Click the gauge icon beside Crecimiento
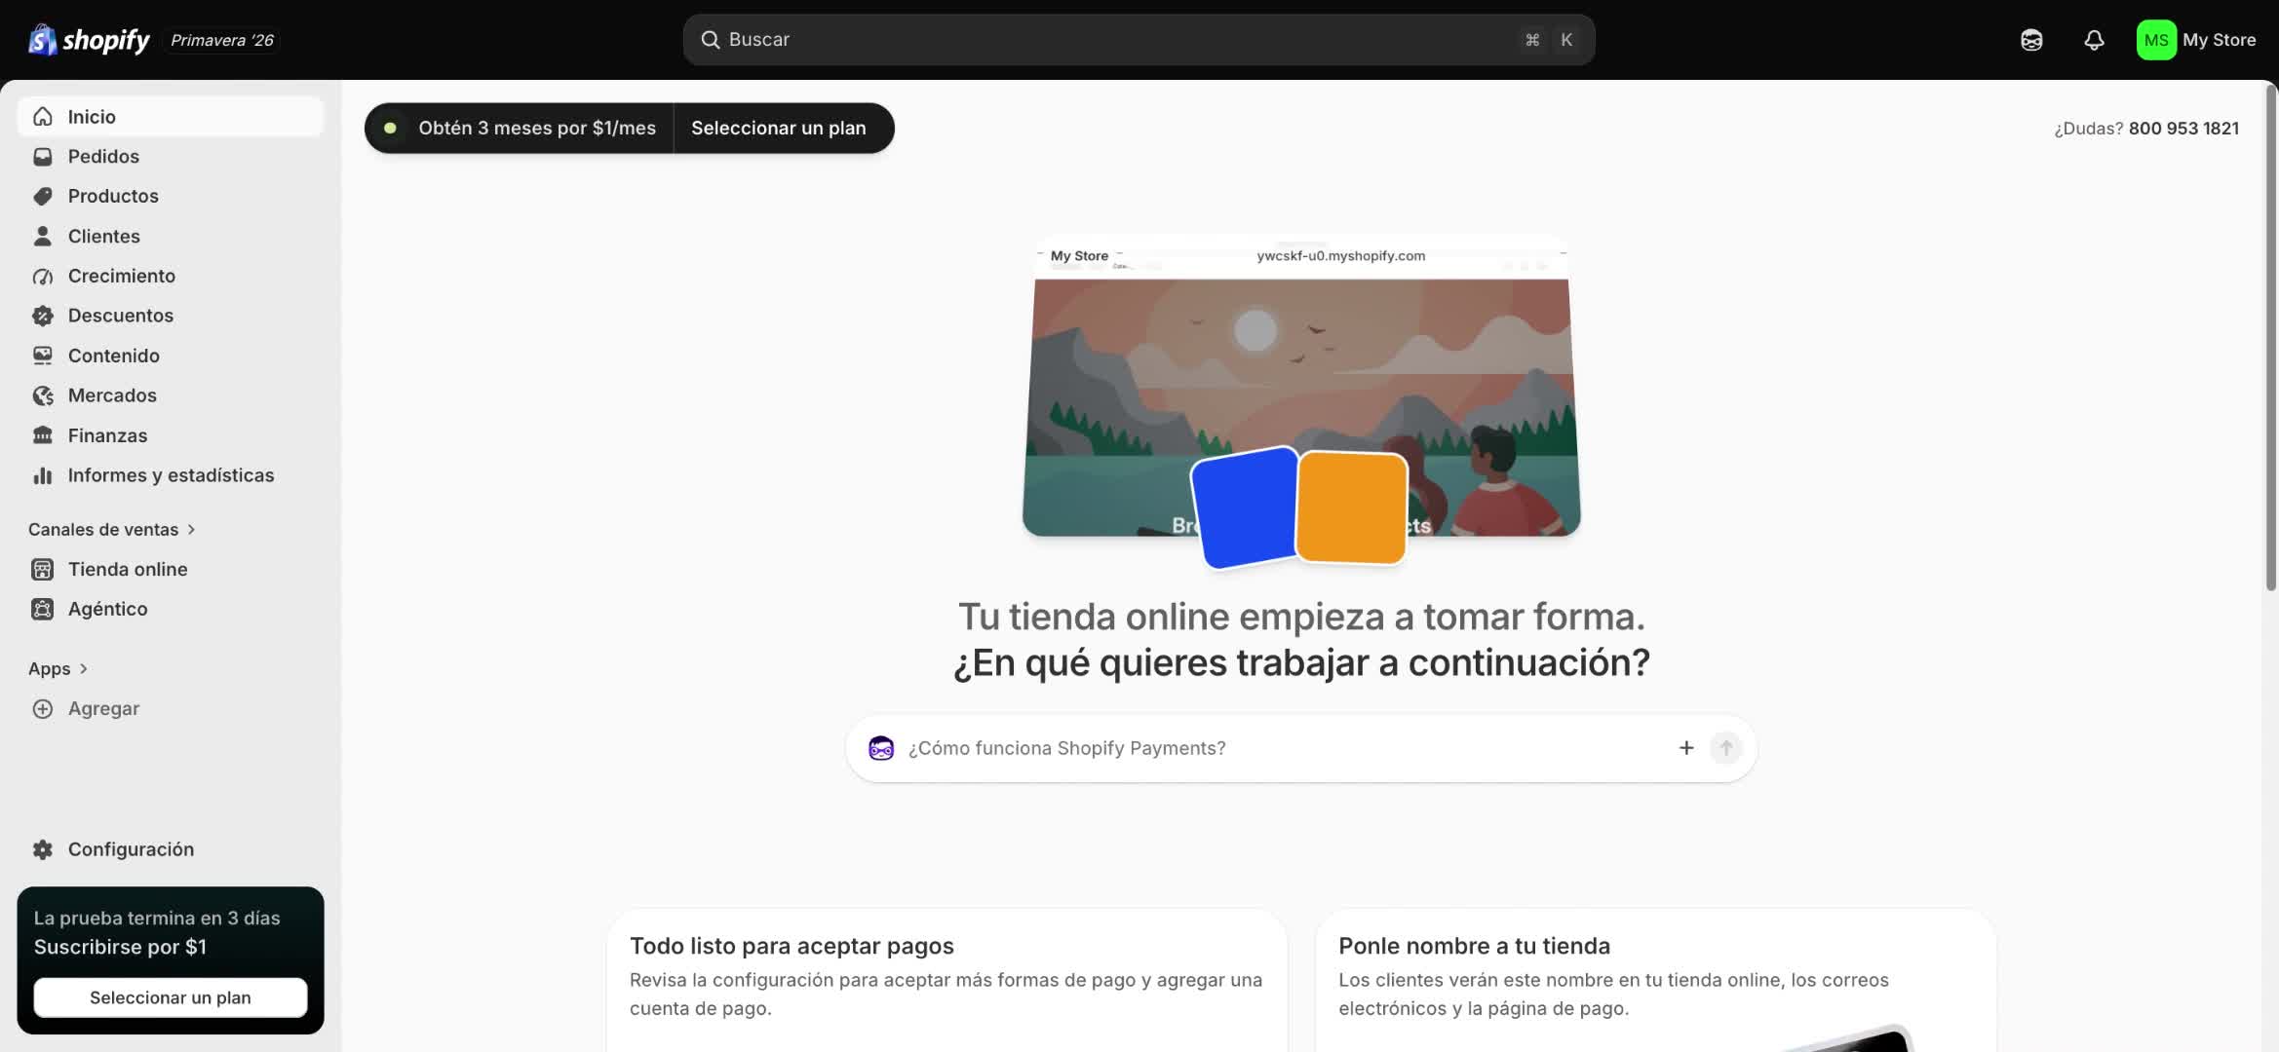Screen dimensions: 2279x1052 tap(43, 276)
